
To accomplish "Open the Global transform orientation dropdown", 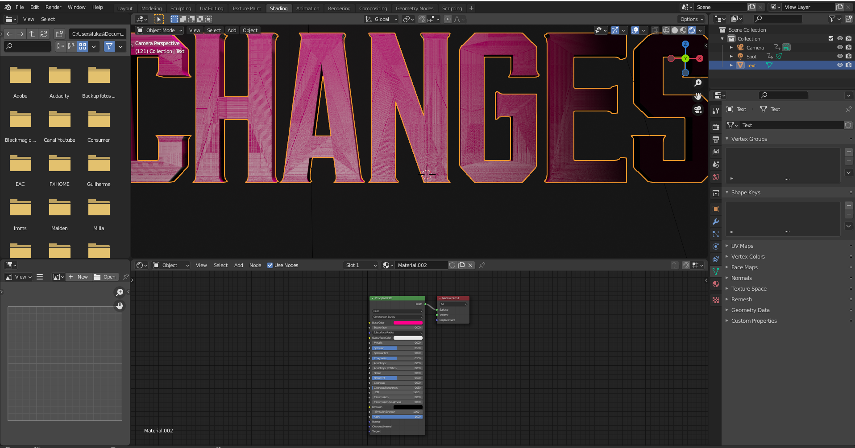I will [x=381, y=19].
